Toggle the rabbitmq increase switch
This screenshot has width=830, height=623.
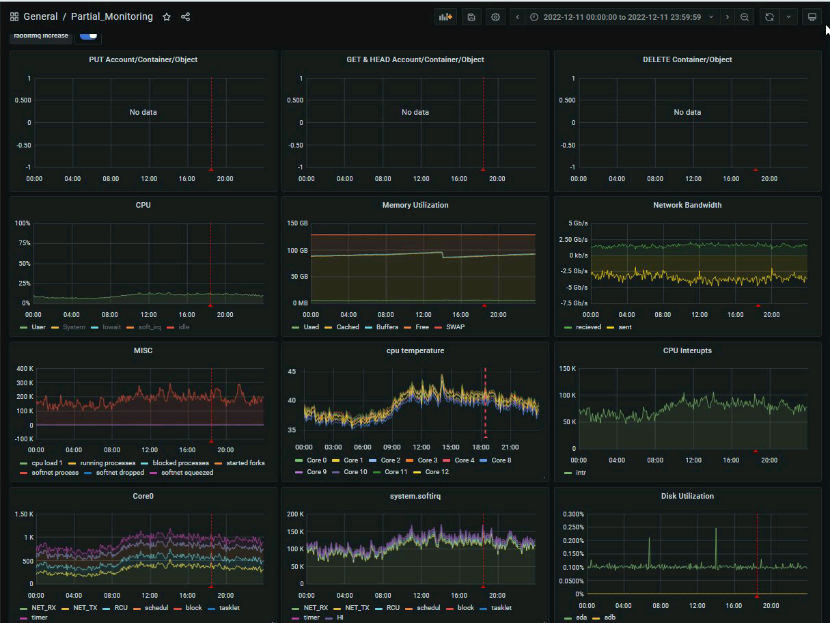coord(89,36)
